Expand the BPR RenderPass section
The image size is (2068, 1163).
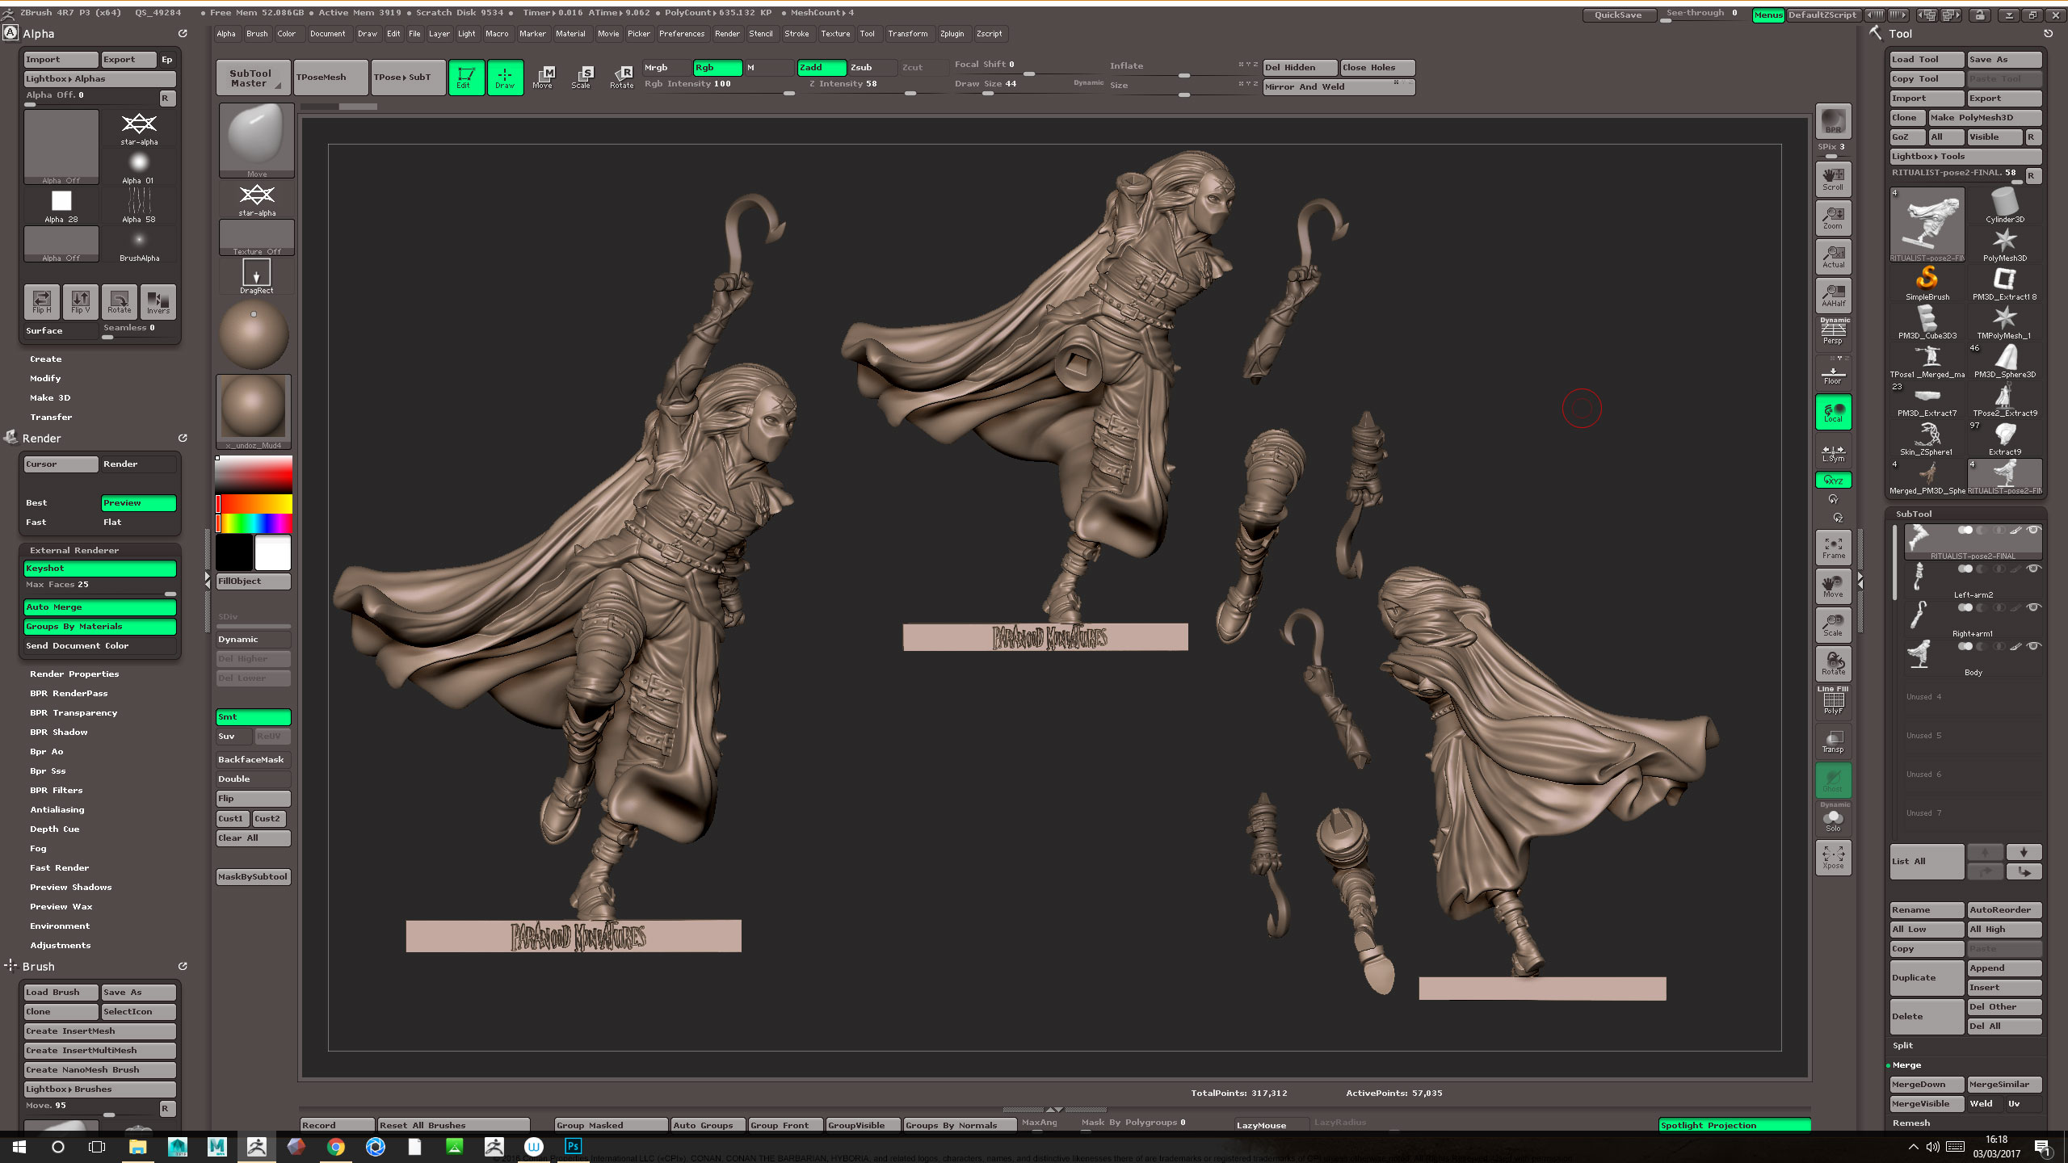[x=69, y=694]
